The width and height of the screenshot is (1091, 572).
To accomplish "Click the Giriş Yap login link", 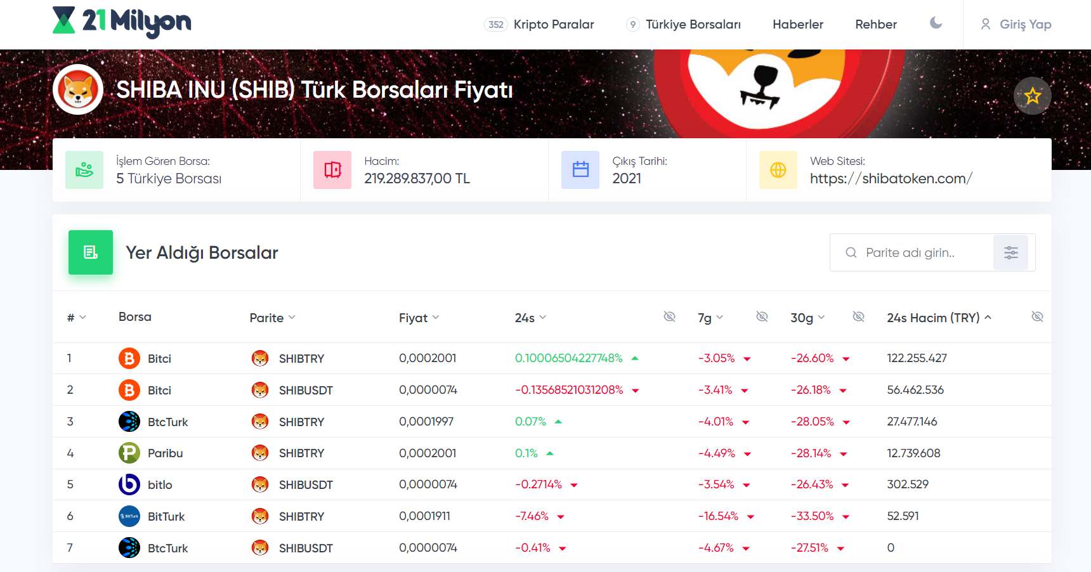I will (1016, 24).
